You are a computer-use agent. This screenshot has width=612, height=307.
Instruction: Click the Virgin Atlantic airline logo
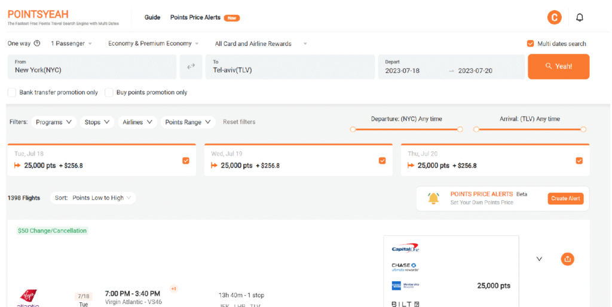tap(28, 299)
